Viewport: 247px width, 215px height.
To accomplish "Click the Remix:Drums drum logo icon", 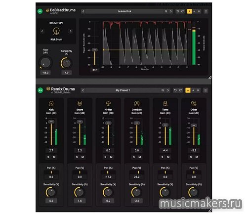I will [48, 89].
